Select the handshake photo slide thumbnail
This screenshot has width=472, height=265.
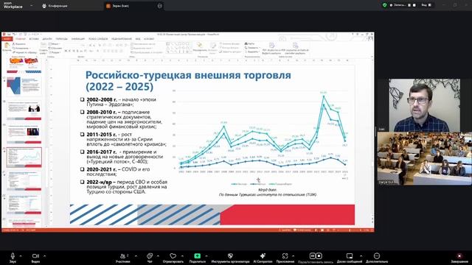[24, 110]
